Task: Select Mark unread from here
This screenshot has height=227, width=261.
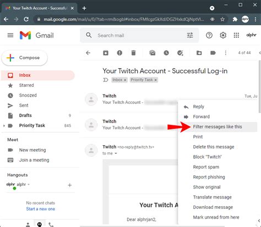Action: 218,217
